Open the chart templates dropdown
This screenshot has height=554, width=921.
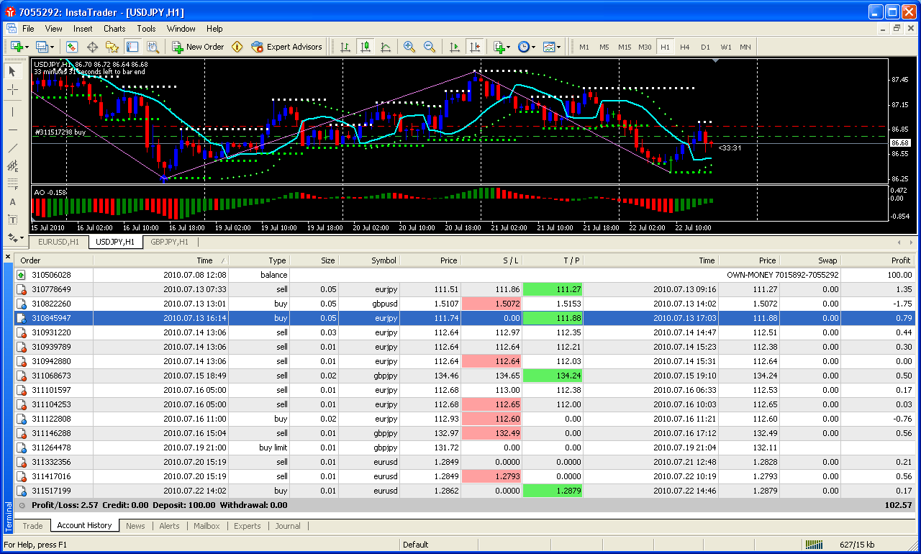pyautogui.click(x=552, y=47)
